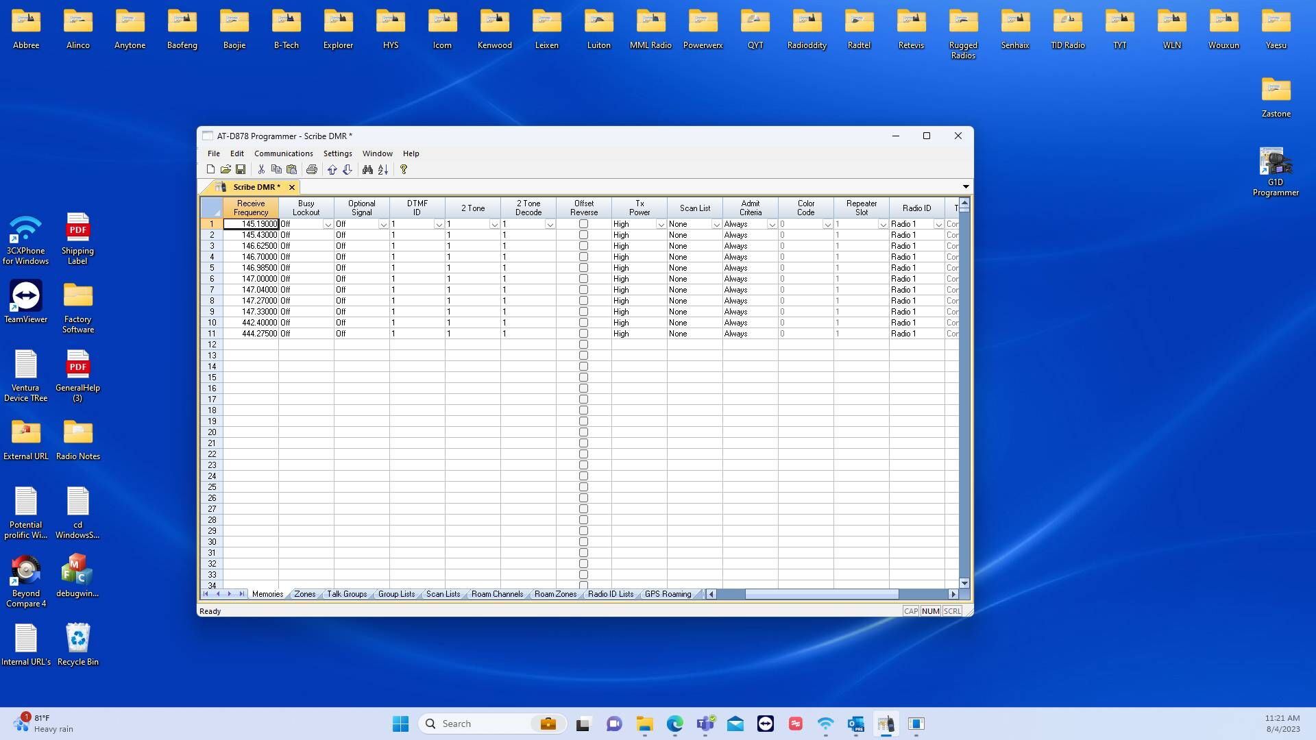Screen dimensions: 1316x740
Task: Open the G1D Programmer desktop shortcut
Action: [1276, 173]
